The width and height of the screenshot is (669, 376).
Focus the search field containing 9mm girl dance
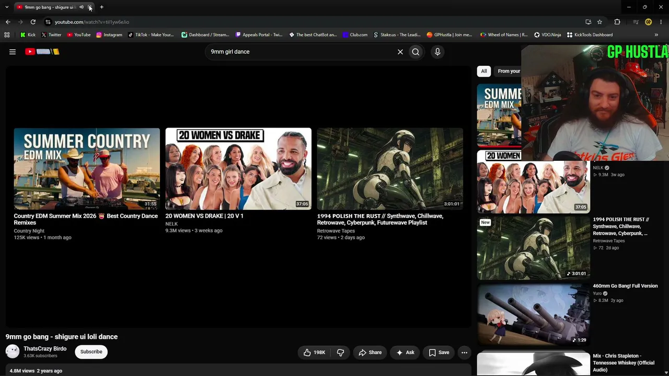[x=302, y=52]
